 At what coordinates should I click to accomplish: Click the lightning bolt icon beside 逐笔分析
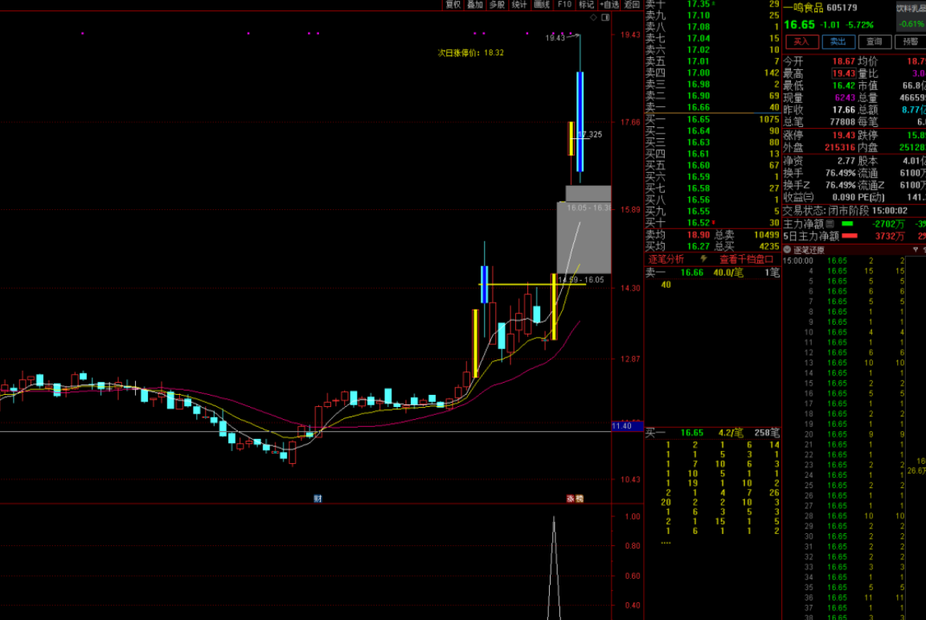coord(704,259)
